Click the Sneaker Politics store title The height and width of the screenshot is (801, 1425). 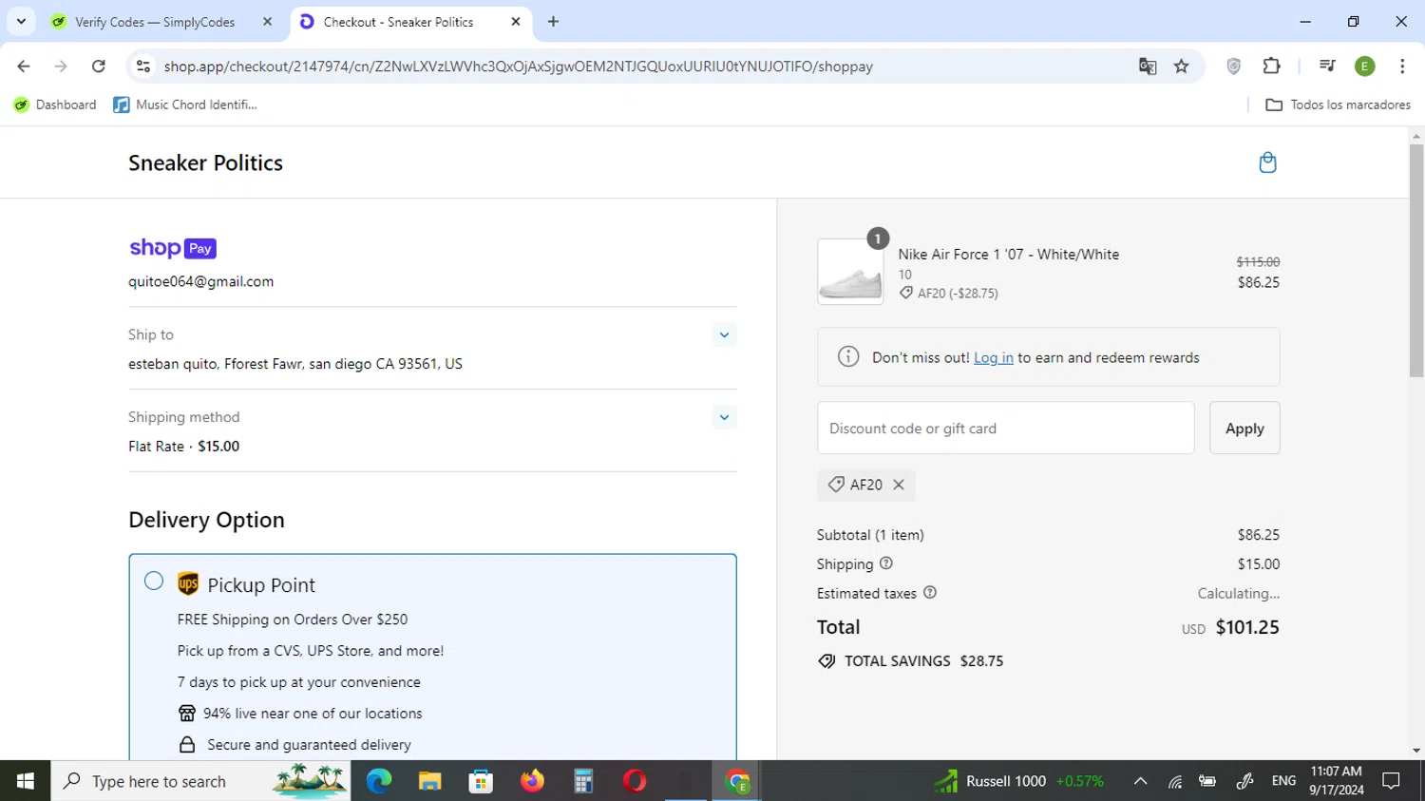206,162
